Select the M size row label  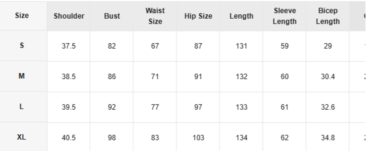coord(22,76)
